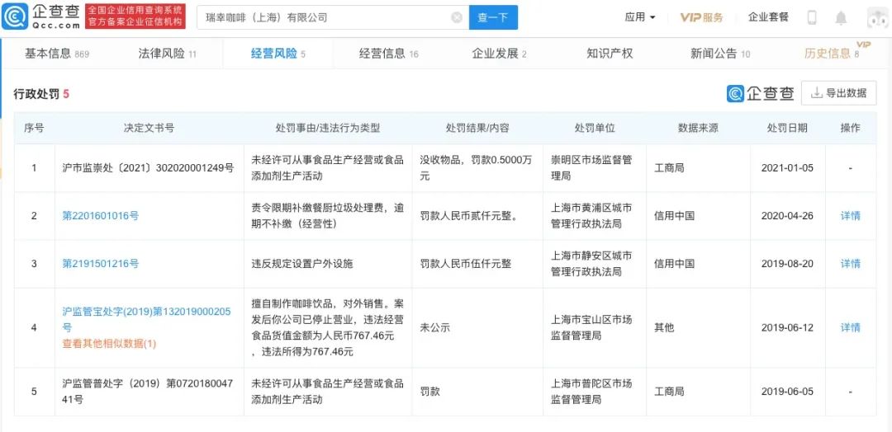The image size is (892, 432).
Task: Click the 企查查 logo beside export button
Action: [760, 94]
